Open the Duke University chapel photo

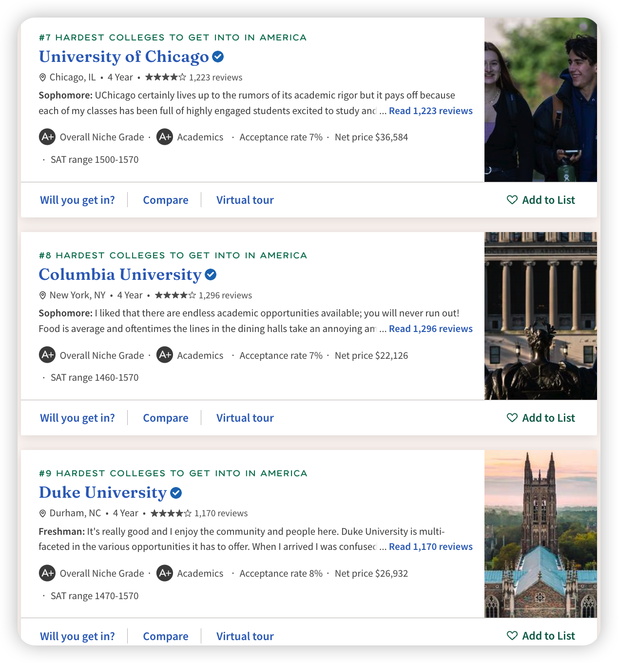541,534
